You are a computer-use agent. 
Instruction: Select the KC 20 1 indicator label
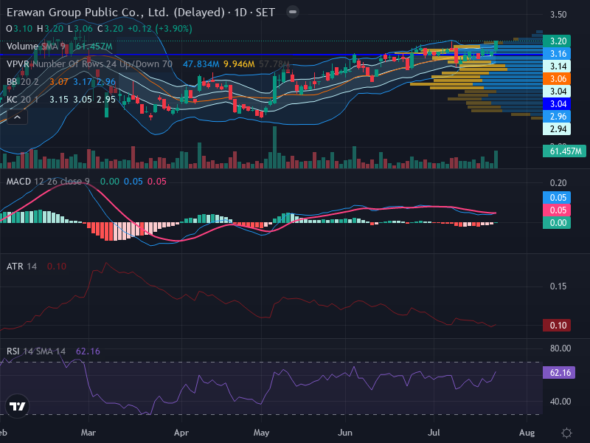tap(22, 100)
